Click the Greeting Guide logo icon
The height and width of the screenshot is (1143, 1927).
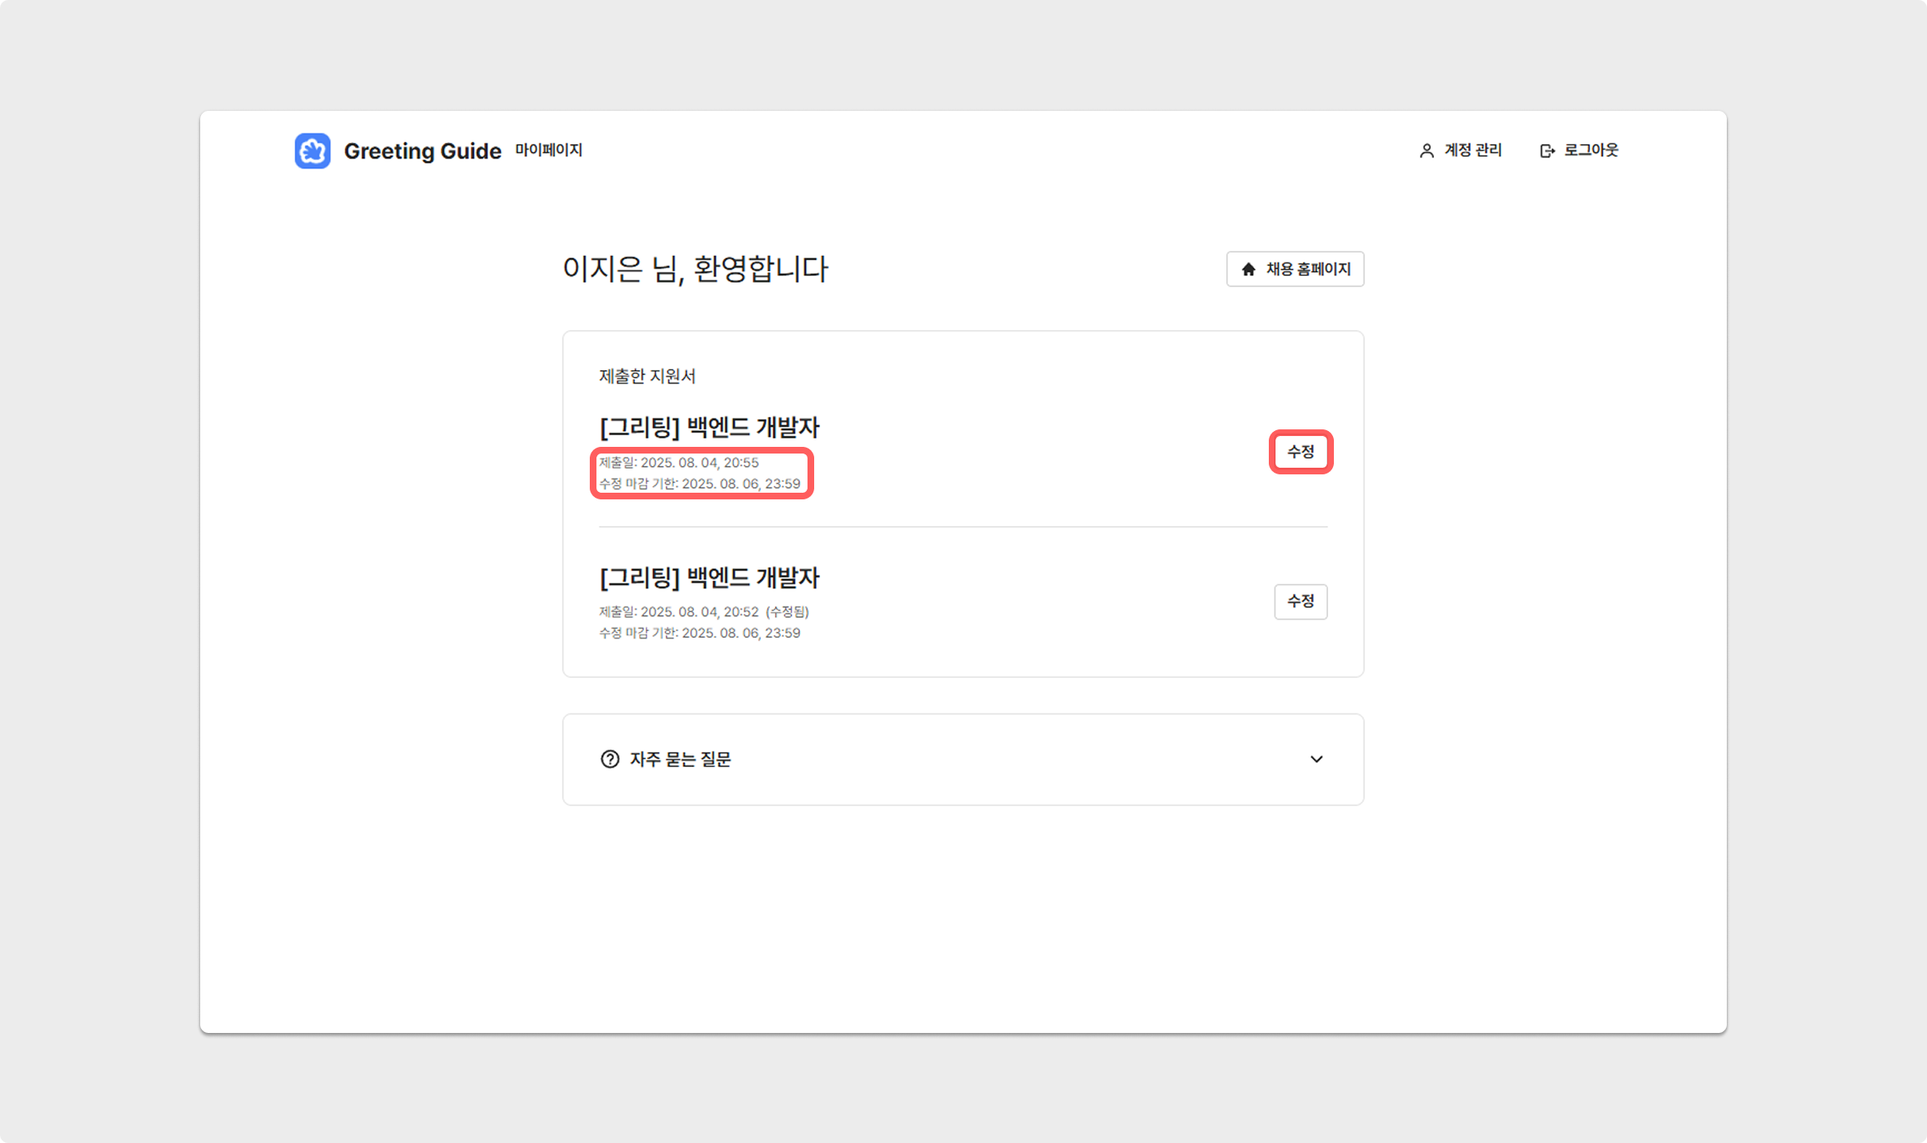313,151
